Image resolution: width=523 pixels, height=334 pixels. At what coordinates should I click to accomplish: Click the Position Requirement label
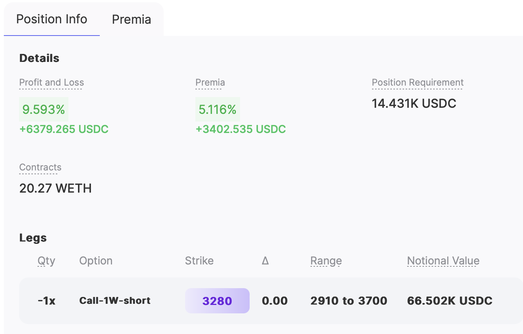417,83
